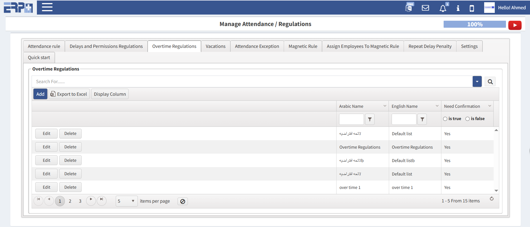Open the hamburger navigation menu
530x227 pixels.
(47, 7)
